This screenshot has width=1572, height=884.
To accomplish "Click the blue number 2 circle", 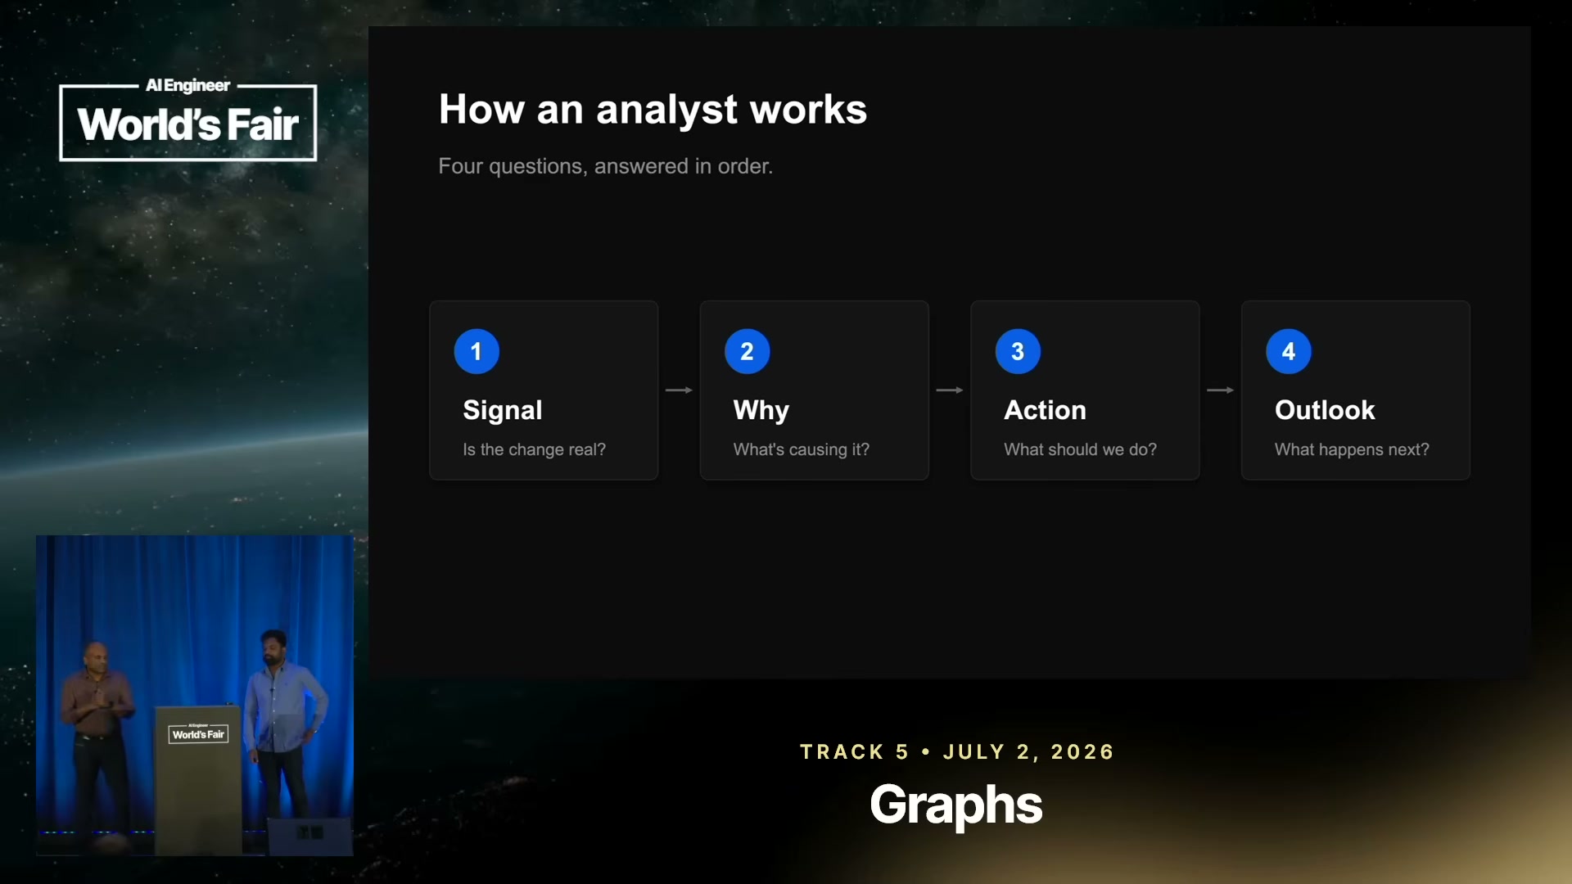I will click(x=747, y=352).
